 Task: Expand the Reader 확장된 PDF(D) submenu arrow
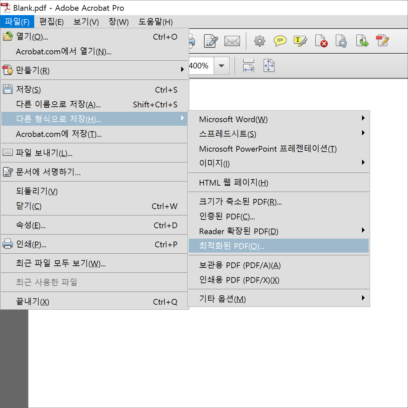click(x=363, y=230)
